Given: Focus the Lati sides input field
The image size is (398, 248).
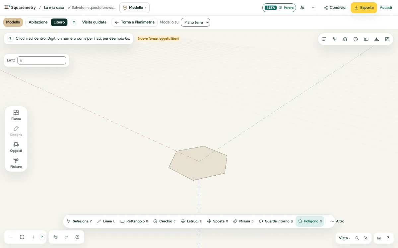Looking at the screenshot, I should pyautogui.click(x=42, y=61).
